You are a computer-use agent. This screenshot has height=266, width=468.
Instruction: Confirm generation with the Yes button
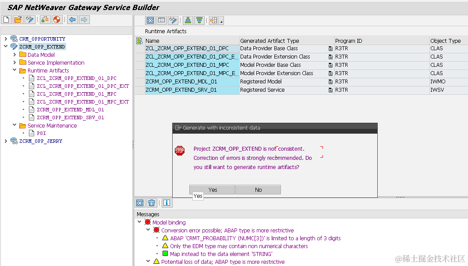(x=212, y=190)
